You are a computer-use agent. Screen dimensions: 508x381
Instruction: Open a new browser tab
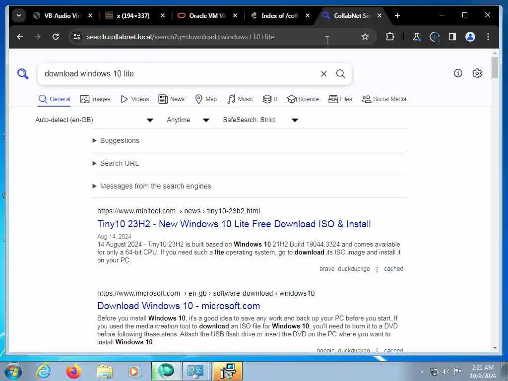[397, 15]
